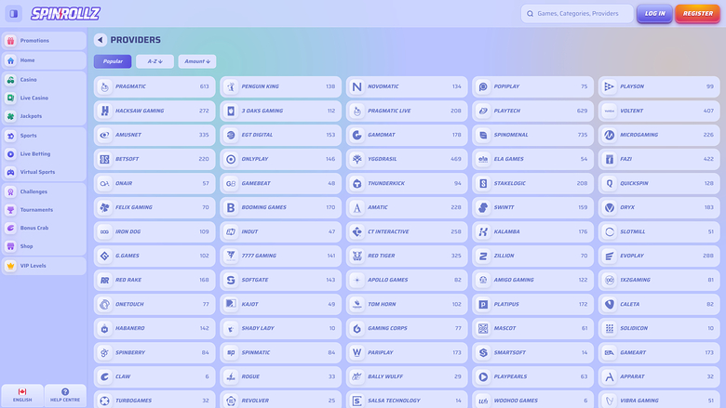Select the Virtual Sports gamepad icon
The image size is (726, 408).
(x=11, y=172)
